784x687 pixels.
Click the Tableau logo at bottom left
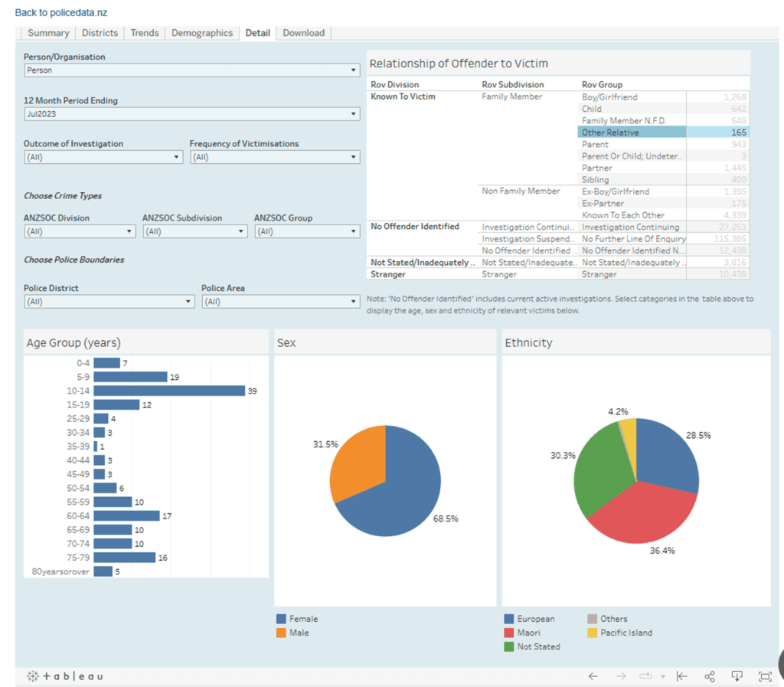[x=65, y=676]
